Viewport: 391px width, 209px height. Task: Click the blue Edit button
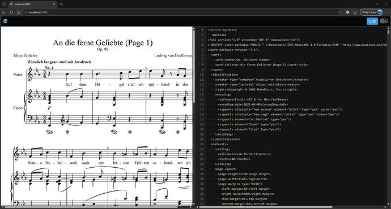(x=372, y=21)
